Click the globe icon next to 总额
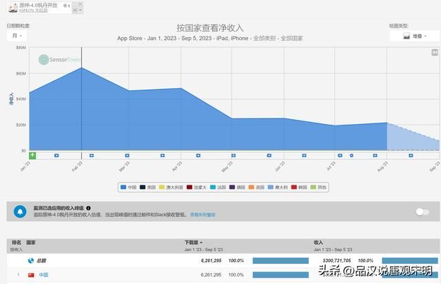441x284 pixels. click(x=31, y=261)
